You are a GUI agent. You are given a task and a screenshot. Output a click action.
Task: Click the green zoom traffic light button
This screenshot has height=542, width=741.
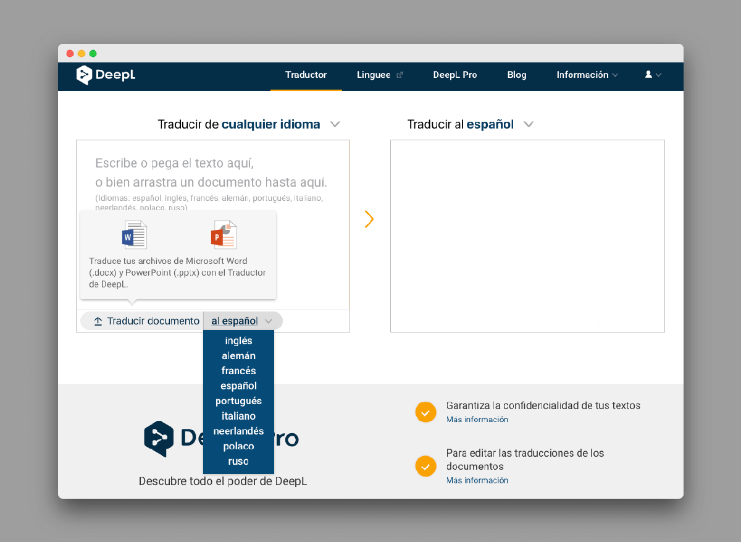coord(93,54)
